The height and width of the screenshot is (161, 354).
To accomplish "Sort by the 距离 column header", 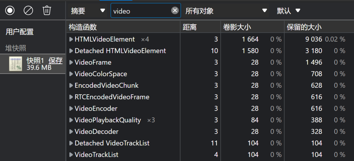I will [x=201, y=27].
